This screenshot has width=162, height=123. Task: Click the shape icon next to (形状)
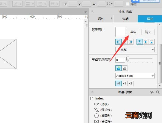point(96,104)
